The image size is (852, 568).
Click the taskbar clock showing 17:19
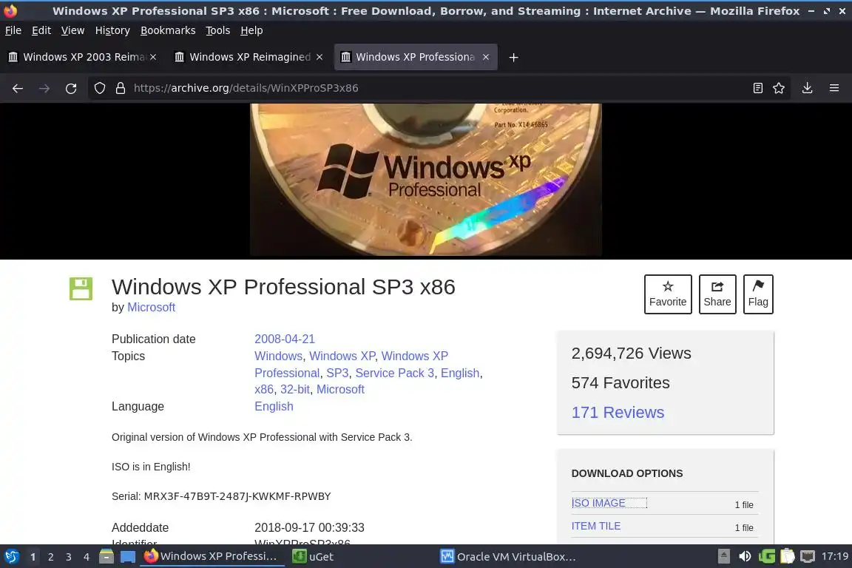(834, 557)
